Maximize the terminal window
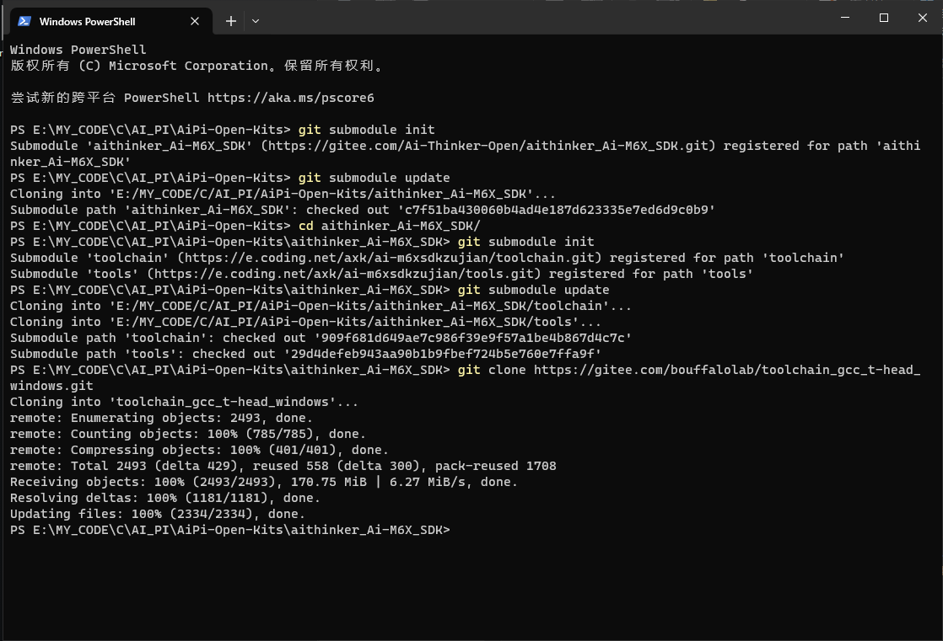This screenshot has width=943, height=641. [x=883, y=18]
